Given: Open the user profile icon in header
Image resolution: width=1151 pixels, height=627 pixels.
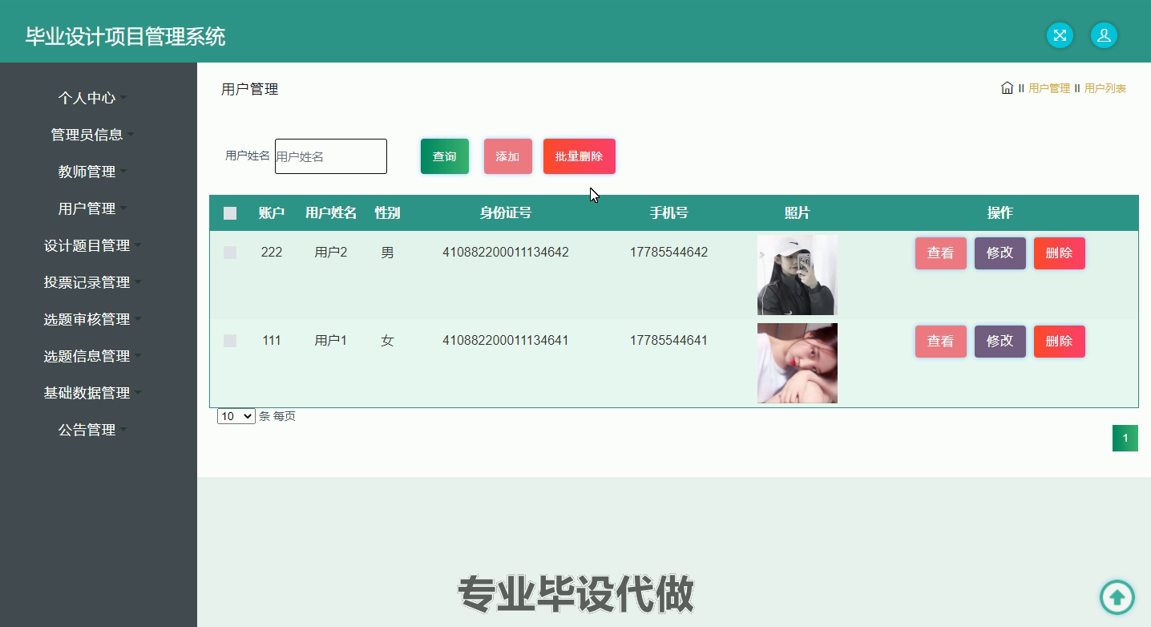Looking at the screenshot, I should 1104,35.
